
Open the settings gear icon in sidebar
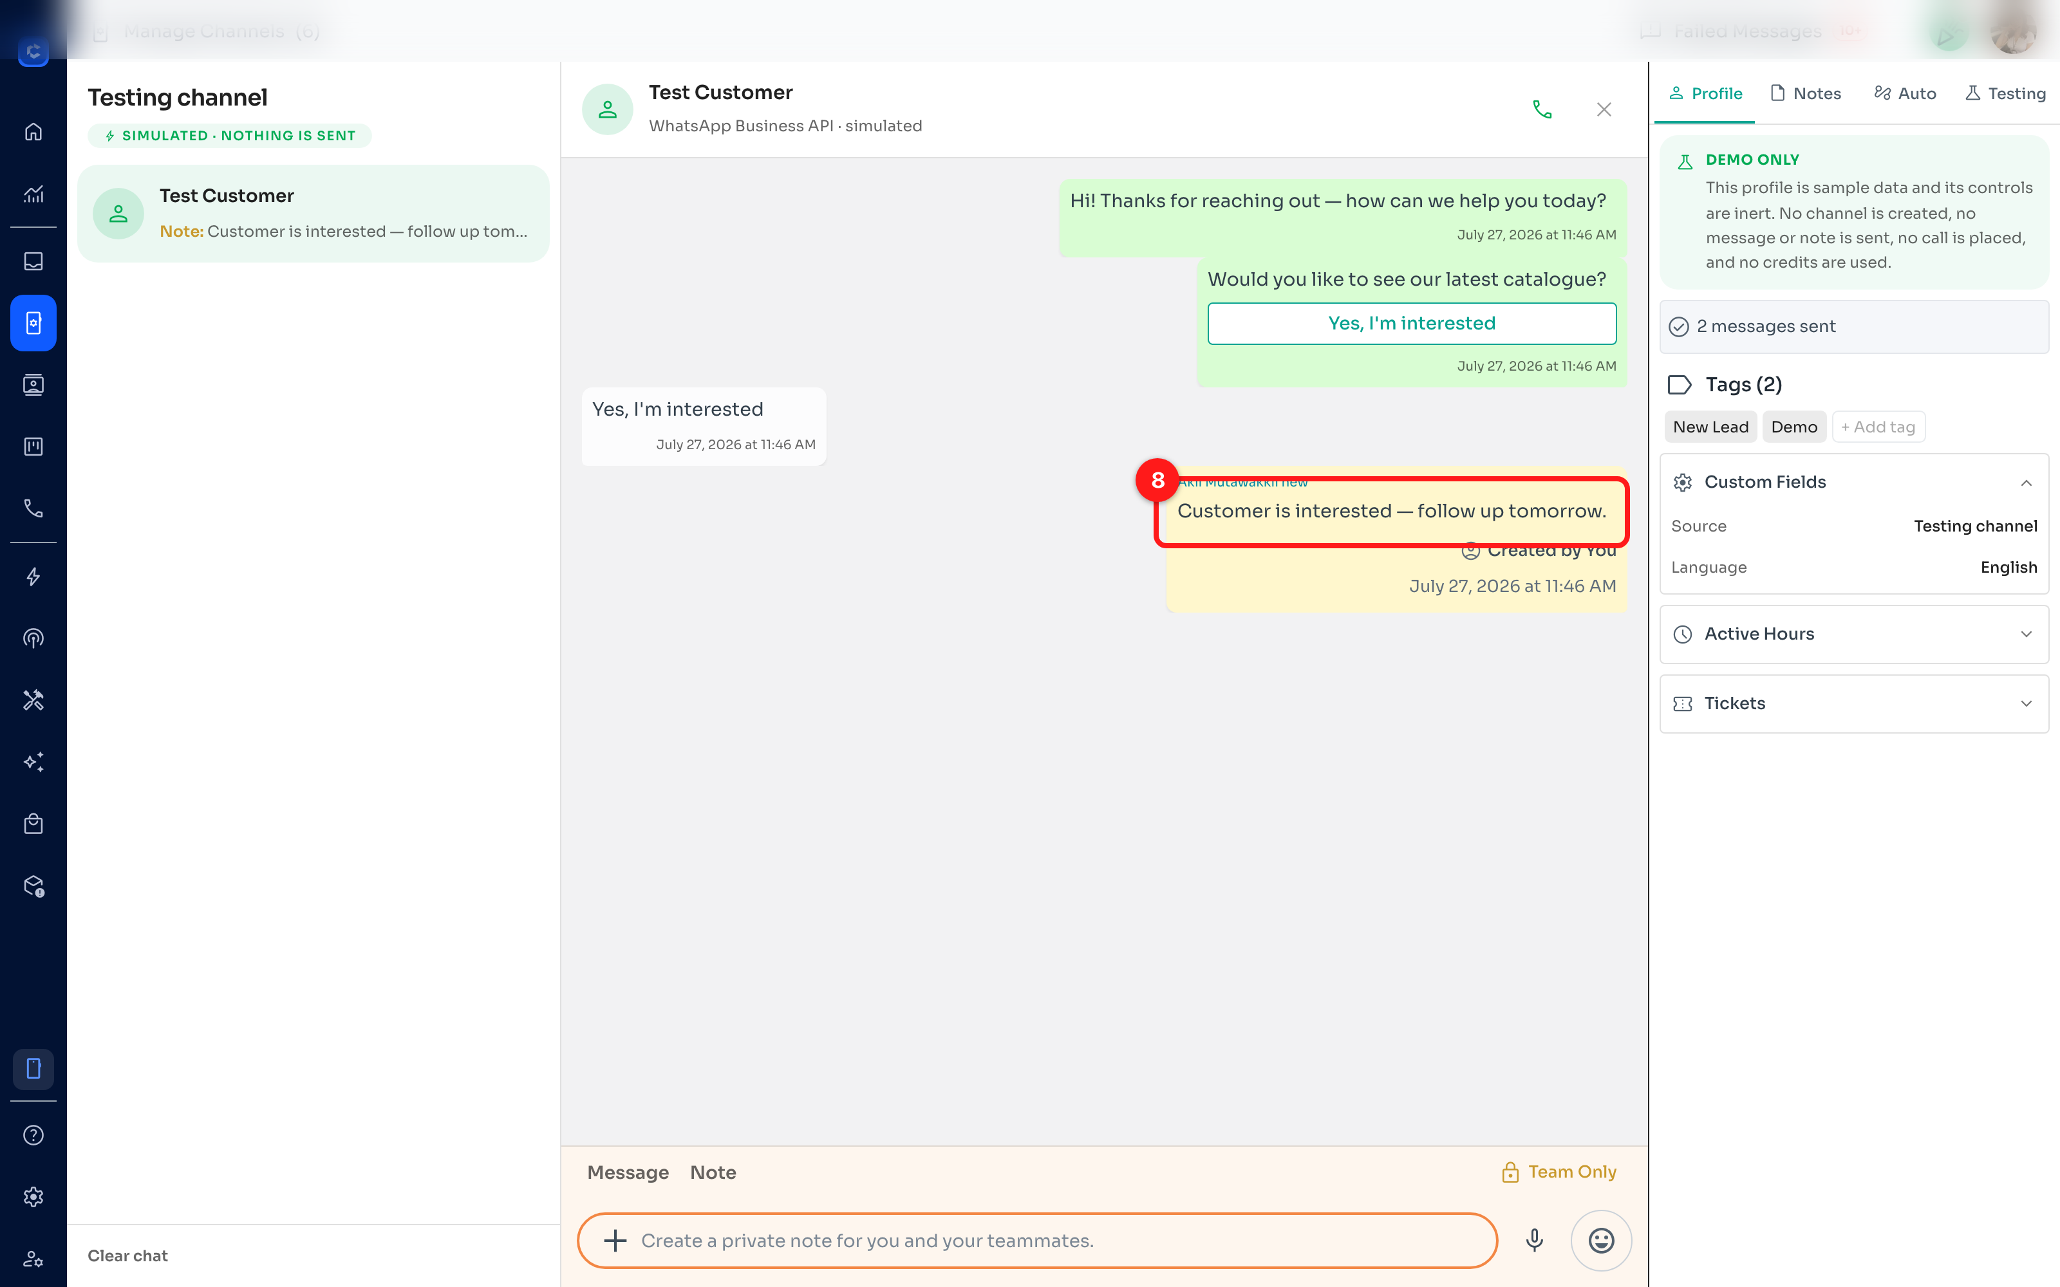click(x=33, y=1197)
